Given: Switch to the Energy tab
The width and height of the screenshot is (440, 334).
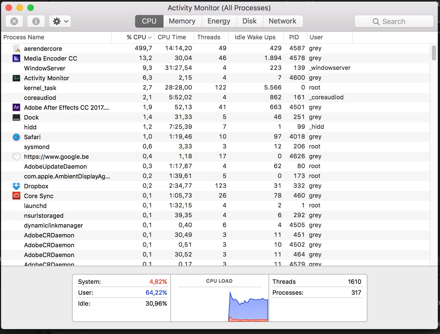Looking at the screenshot, I should click(219, 21).
